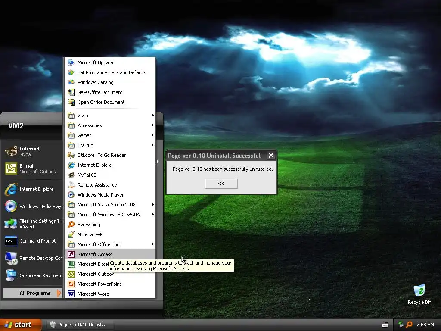The image size is (441, 331).
Task: Close the Pego Uninstall Successful dialog
Action: click(271, 155)
